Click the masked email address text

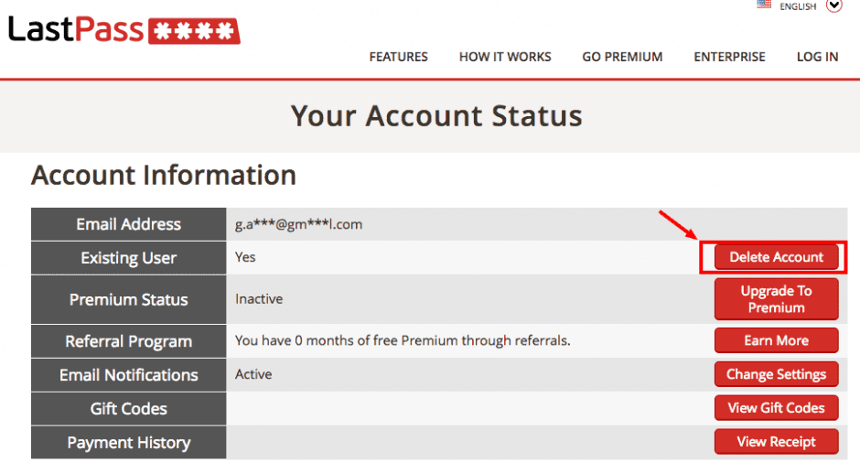pyautogui.click(x=298, y=224)
